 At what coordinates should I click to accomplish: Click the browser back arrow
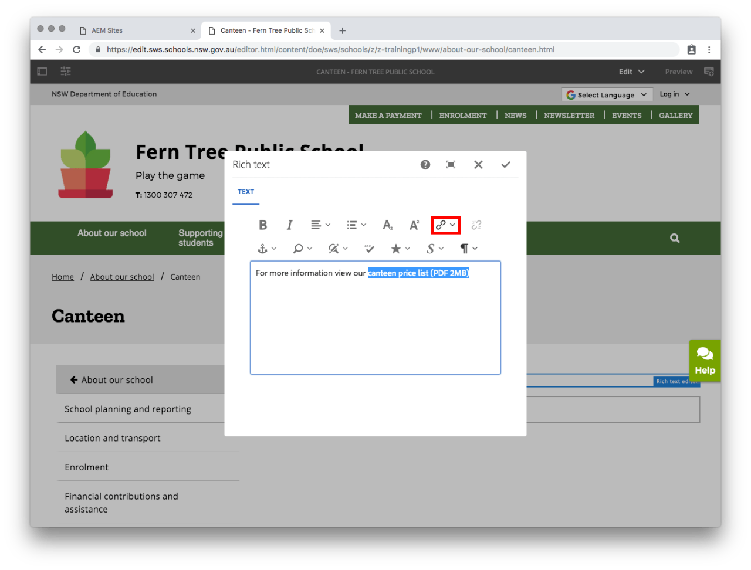42,50
